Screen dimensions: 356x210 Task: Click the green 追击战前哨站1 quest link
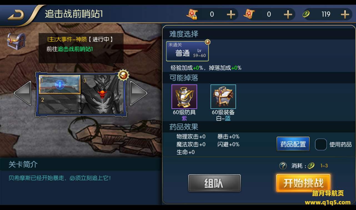[x=75, y=49]
